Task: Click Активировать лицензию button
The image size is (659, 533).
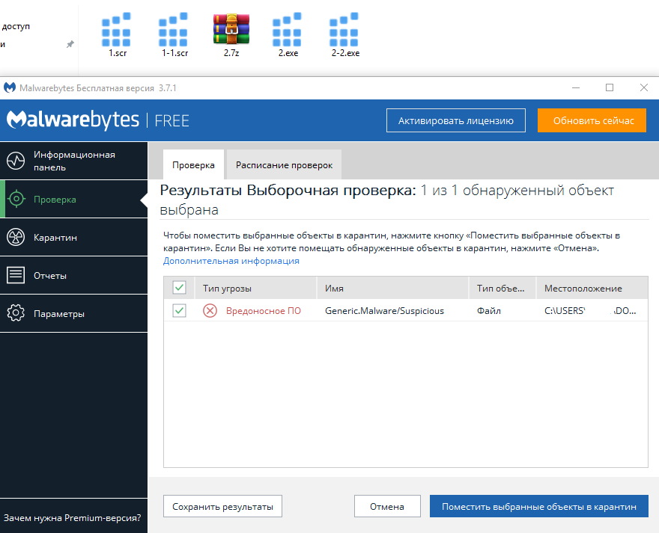Action: coord(456,120)
